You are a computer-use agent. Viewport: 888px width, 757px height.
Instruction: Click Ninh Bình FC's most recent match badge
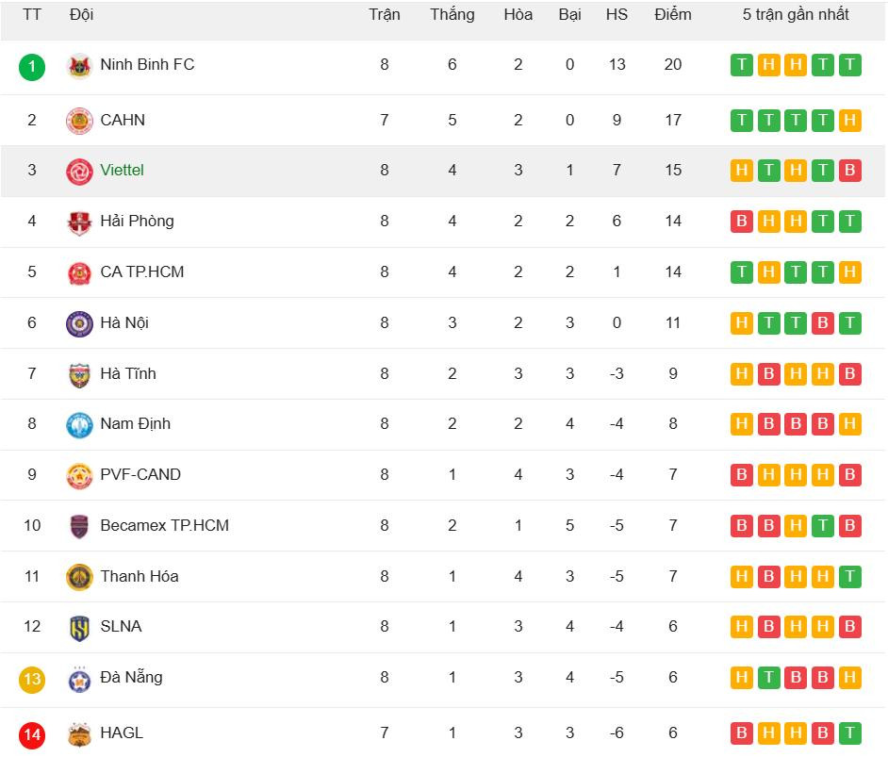(850, 65)
